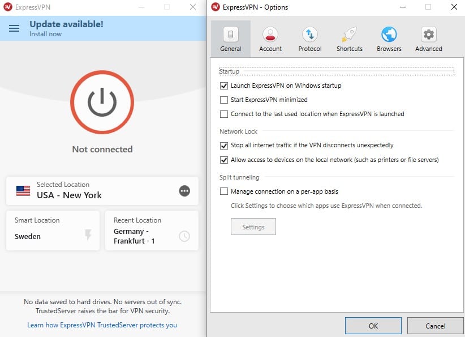Click the Selected Location label
This screenshot has width=465, height=337.
[x=63, y=185]
